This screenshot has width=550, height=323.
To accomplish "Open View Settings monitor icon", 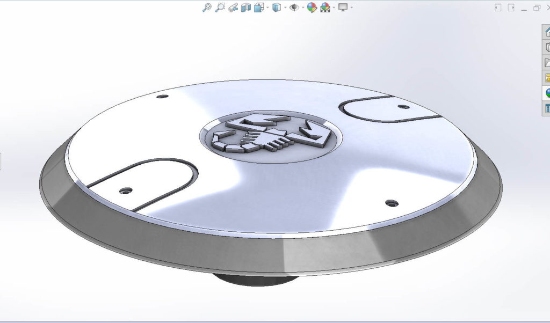I will coord(343,8).
